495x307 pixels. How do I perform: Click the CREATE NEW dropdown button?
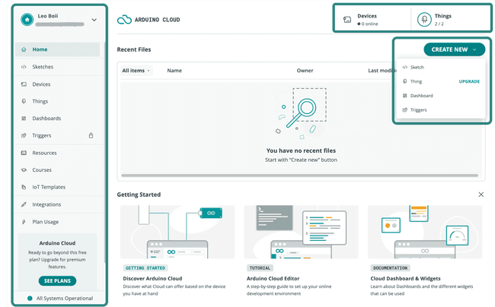(454, 49)
